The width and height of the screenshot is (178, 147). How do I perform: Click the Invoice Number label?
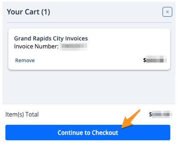pyautogui.click(x=36, y=46)
